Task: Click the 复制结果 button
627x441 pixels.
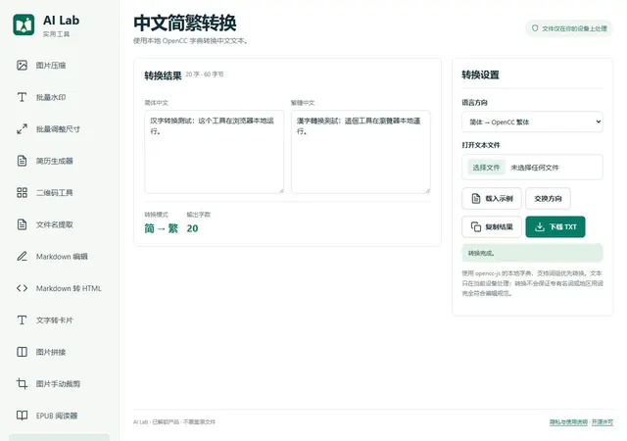Action: [492, 227]
